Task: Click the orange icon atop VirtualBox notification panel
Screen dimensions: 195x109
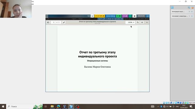Action: pos(192,8)
